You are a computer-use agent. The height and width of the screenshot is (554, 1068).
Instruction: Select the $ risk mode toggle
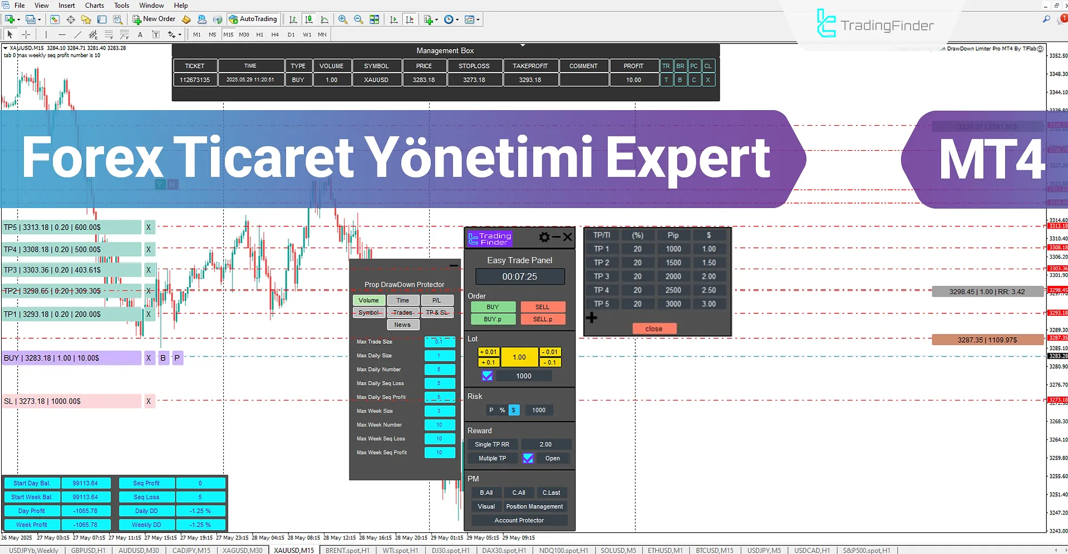tap(513, 410)
